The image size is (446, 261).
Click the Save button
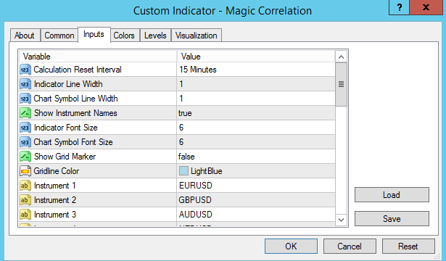click(392, 219)
